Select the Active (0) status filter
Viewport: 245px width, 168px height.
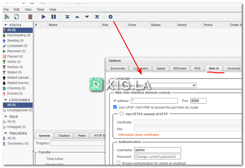click(18, 62)
